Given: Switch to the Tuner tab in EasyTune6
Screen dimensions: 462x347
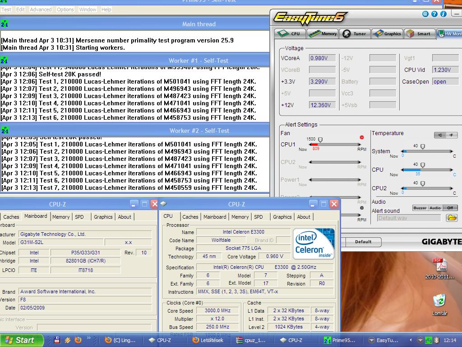Looking at the screenshot, I should [355, 33].
